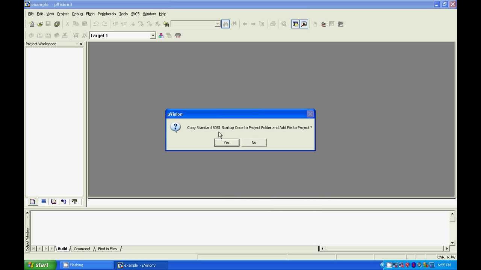Image resolution: width=481 pixels, height=270 pixels.
Task: Expand hidden system tray icons arrow
Action: [383, 265]
